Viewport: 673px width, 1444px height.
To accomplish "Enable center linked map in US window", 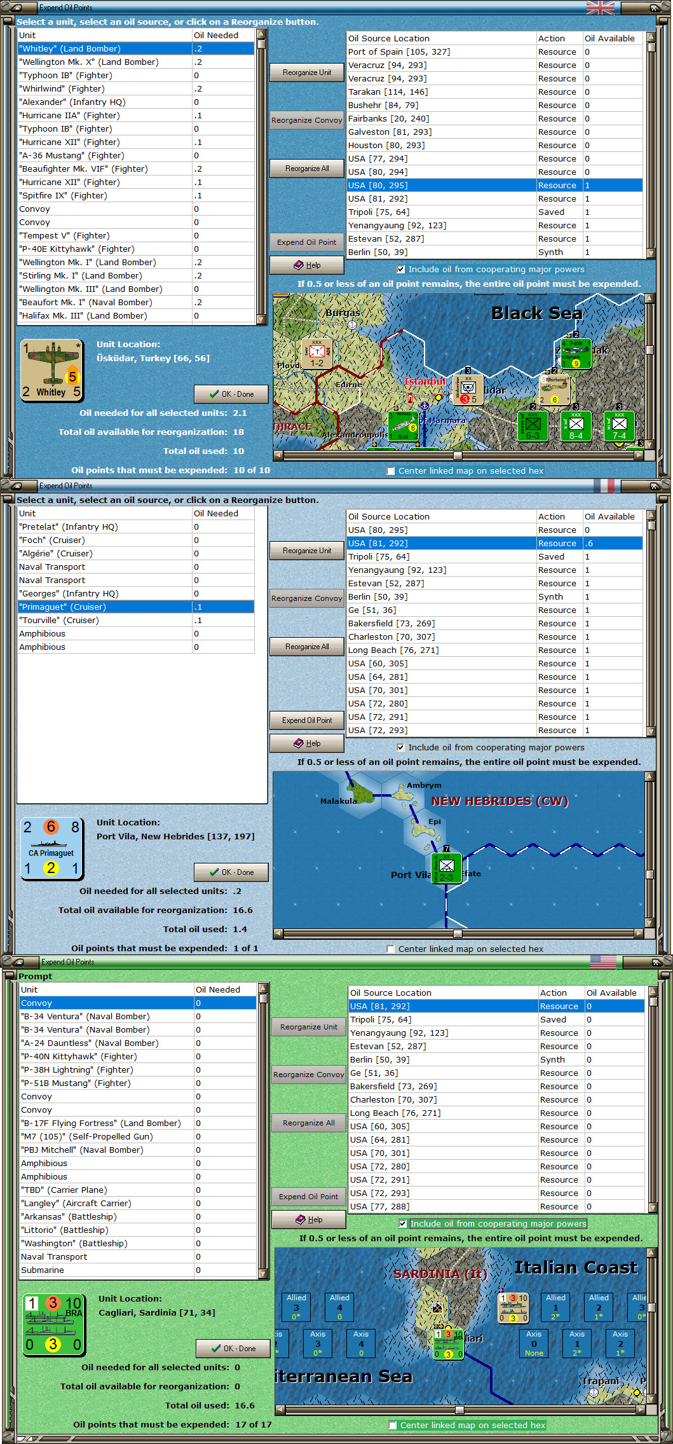I will coord(393,1426).
